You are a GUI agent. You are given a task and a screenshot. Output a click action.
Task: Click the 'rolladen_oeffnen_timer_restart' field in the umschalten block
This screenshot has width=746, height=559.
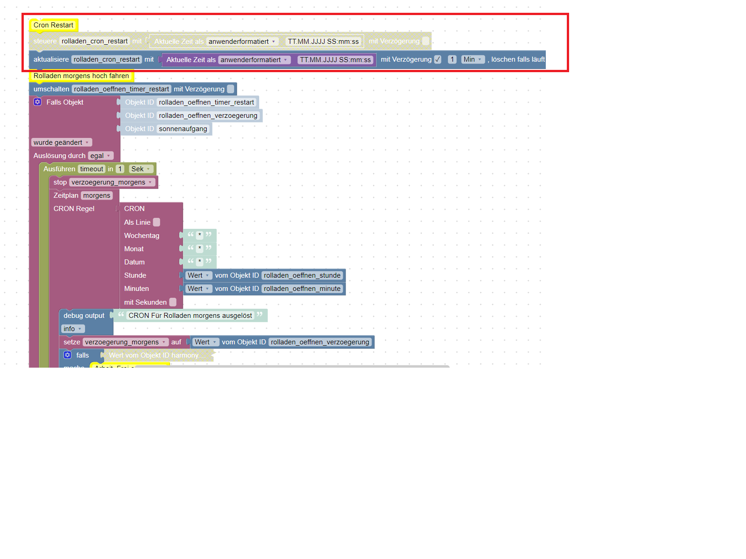click(121, 89)
